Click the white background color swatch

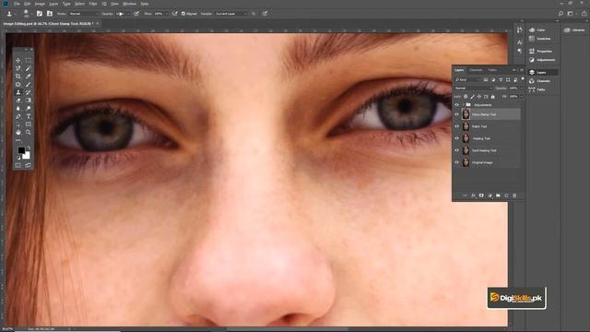click(27, 156)
